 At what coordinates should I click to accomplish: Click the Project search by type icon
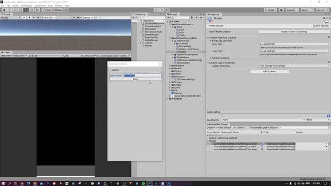coord(192,18)
